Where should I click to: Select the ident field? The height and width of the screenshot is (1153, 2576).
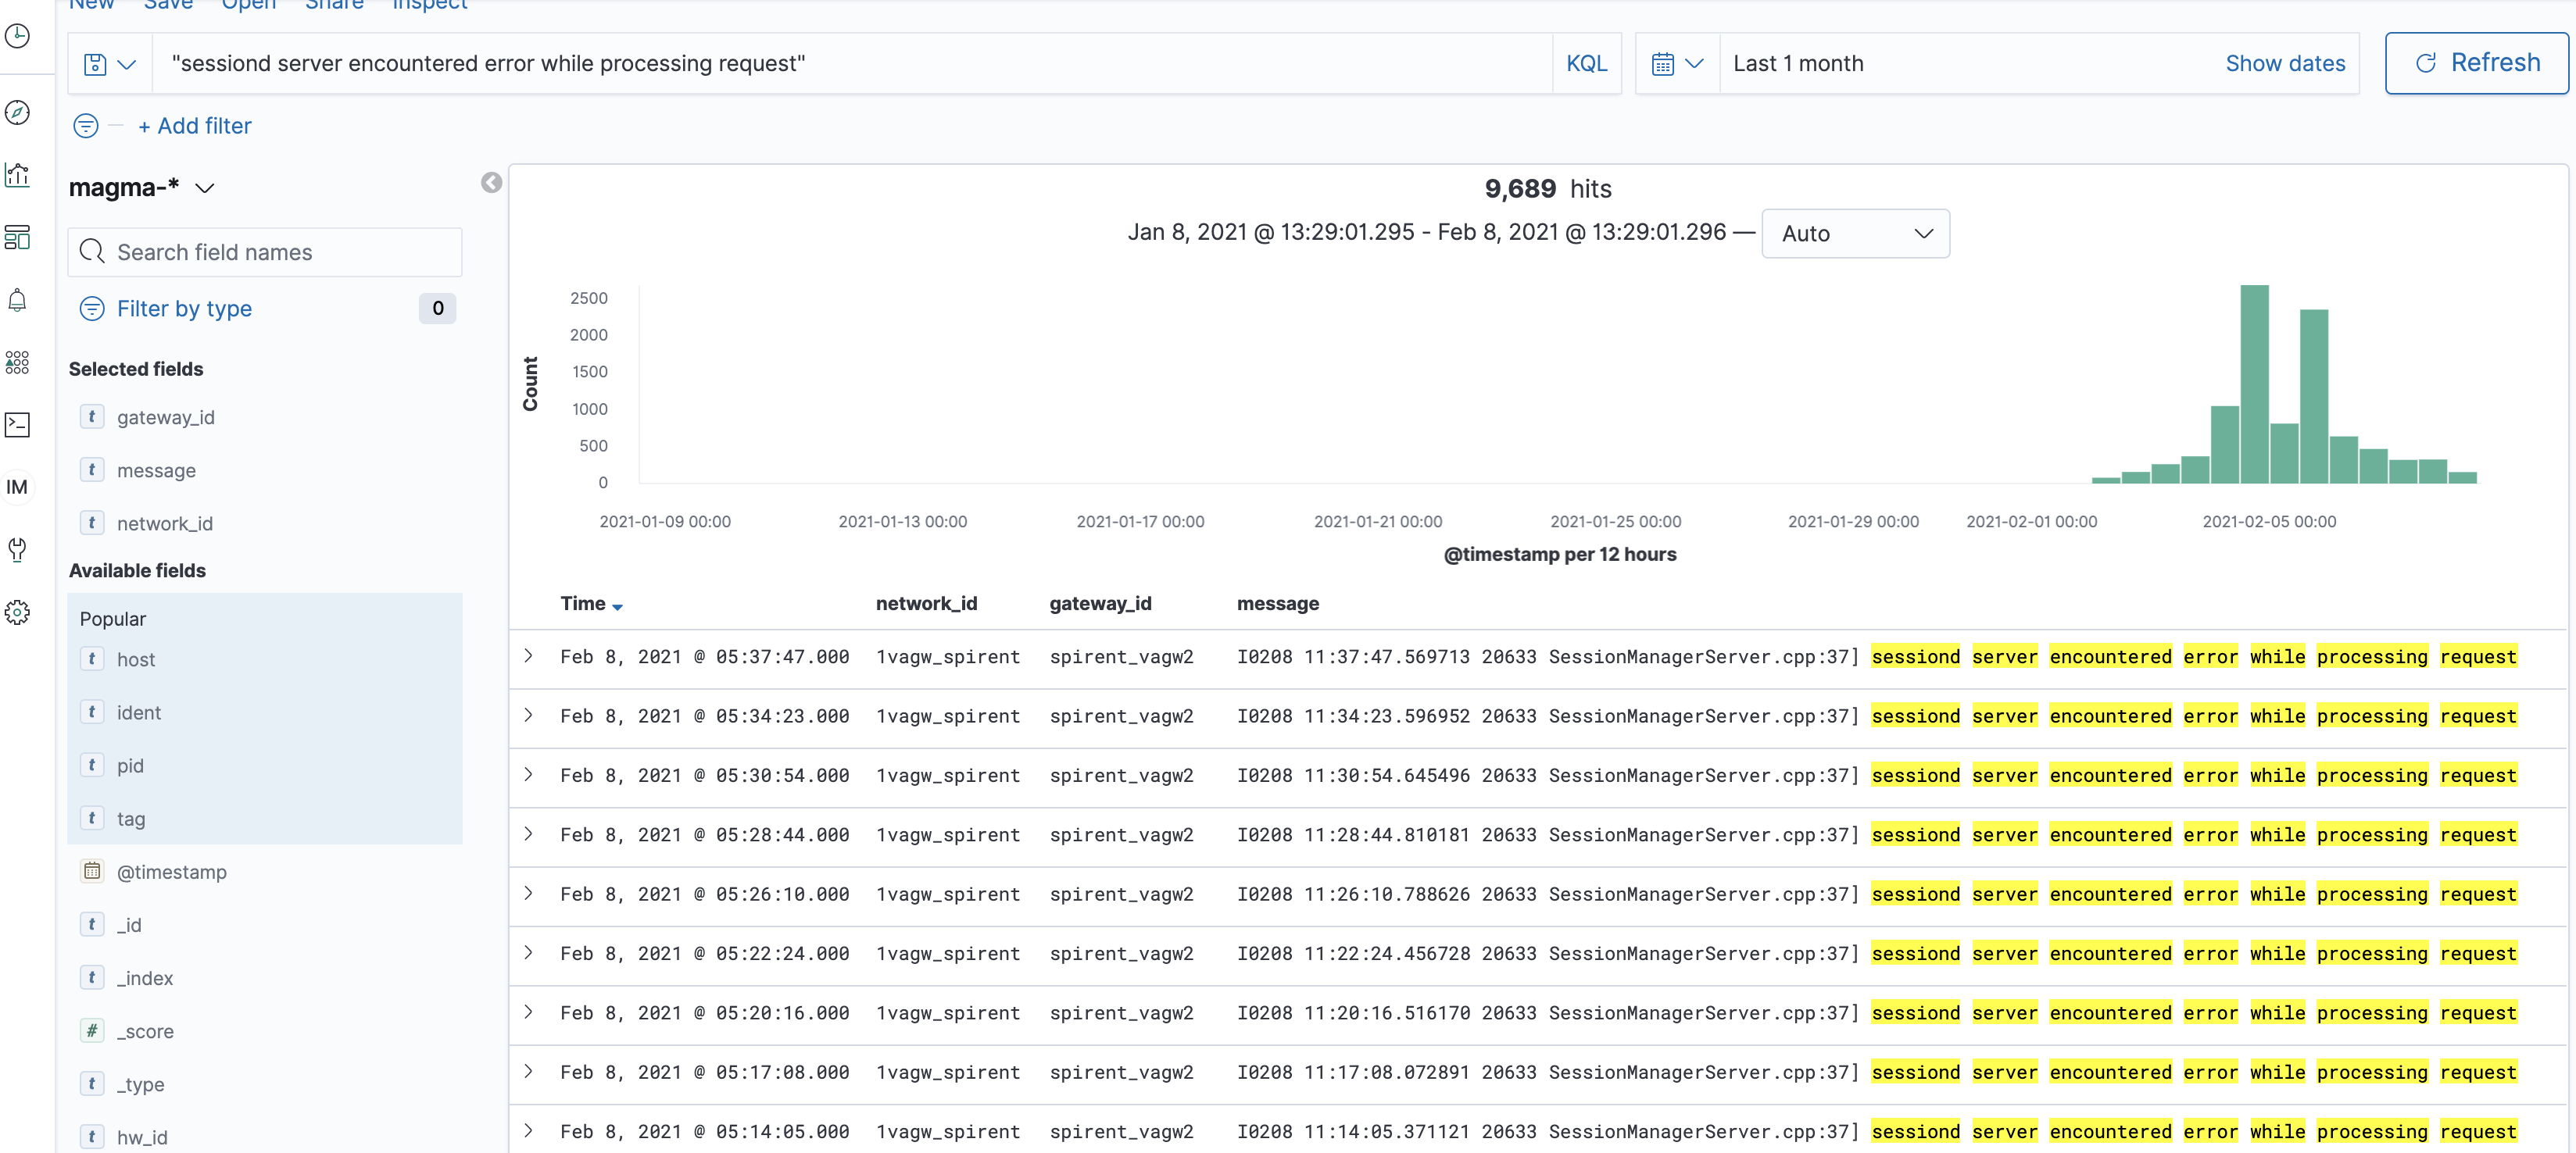point(139,712)
